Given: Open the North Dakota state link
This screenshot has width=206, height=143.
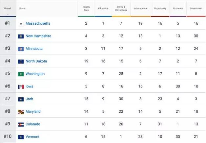Looking at the screenshot, I should [x=36, y=61].
